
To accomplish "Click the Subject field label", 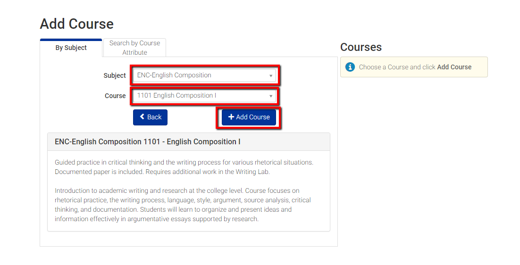I will click(x=114, y=75).
